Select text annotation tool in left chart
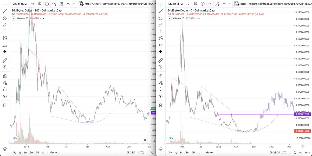The image size is (312, 156). pos(5,31)
